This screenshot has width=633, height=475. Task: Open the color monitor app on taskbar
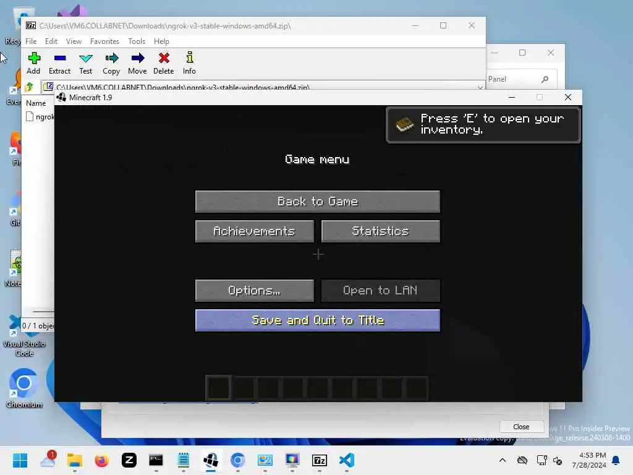292,460
